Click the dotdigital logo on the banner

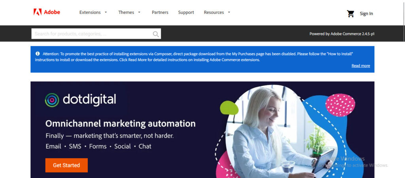pyautogui.click(x=80, y=100)
